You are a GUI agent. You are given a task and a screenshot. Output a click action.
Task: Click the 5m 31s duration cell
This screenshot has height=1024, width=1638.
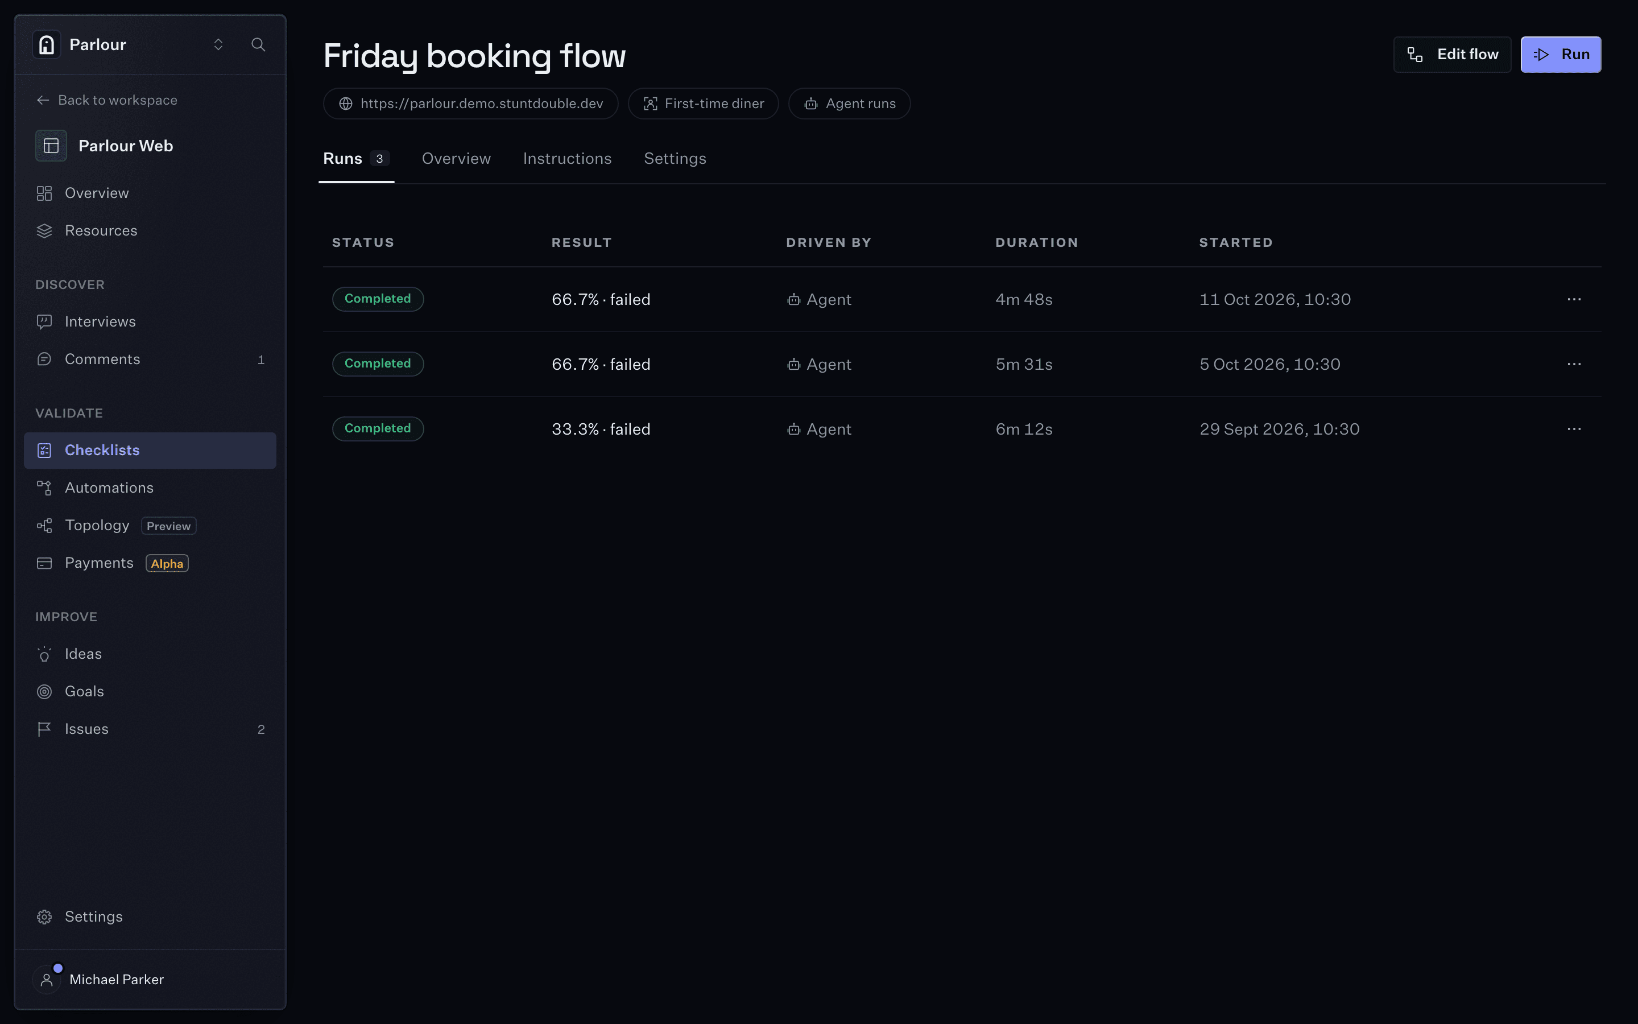point(1024,364)
